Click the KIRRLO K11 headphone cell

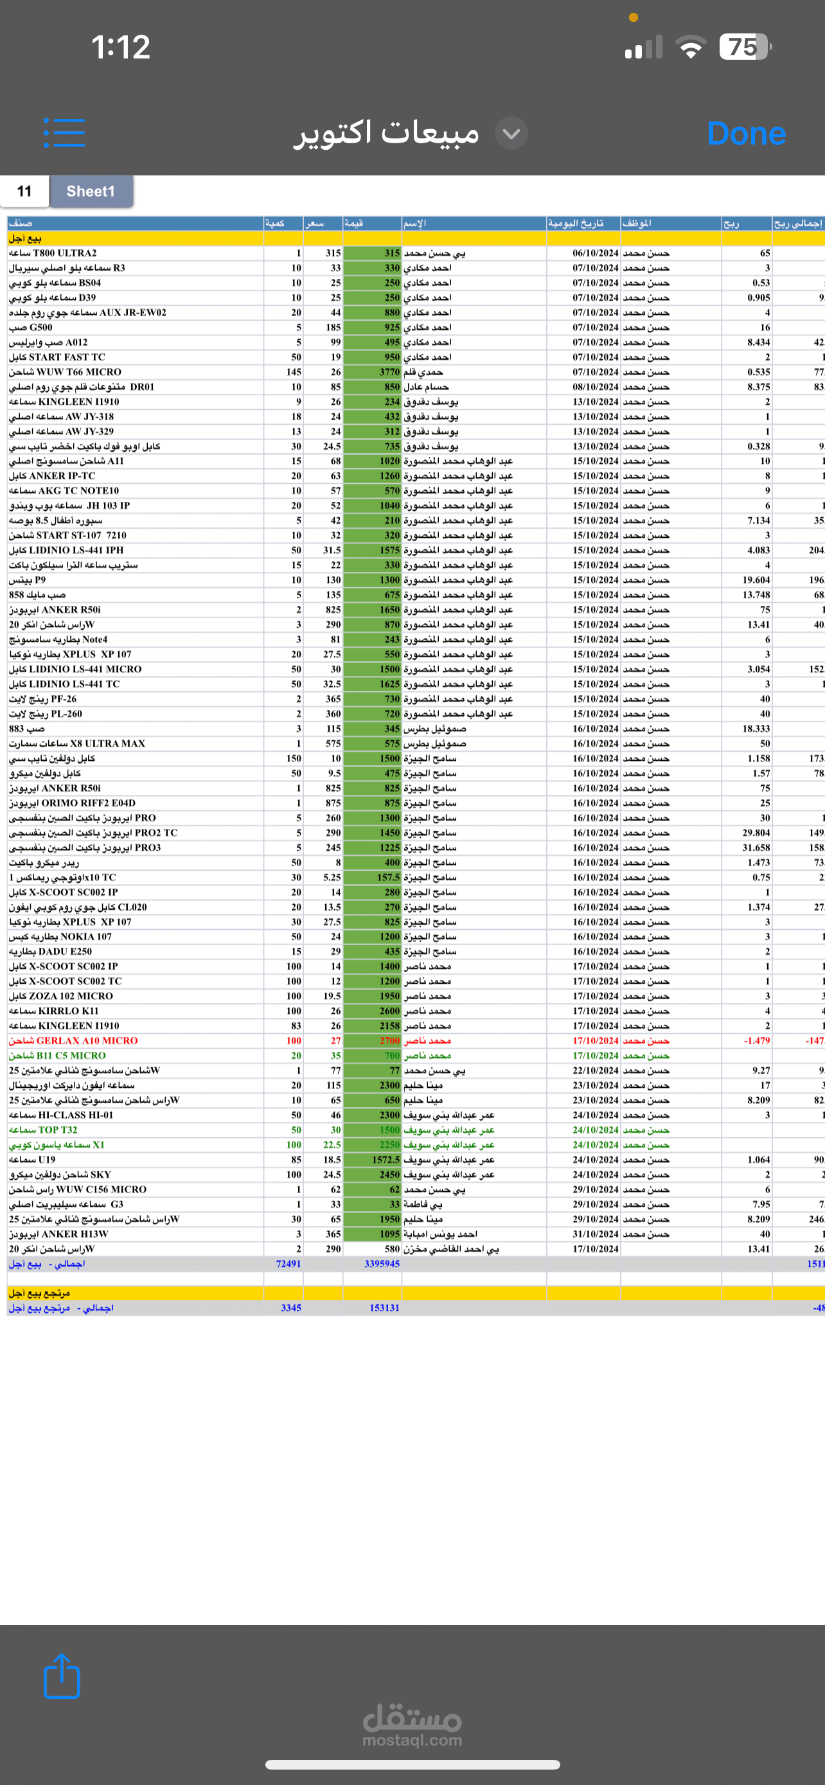(135, 1011)
